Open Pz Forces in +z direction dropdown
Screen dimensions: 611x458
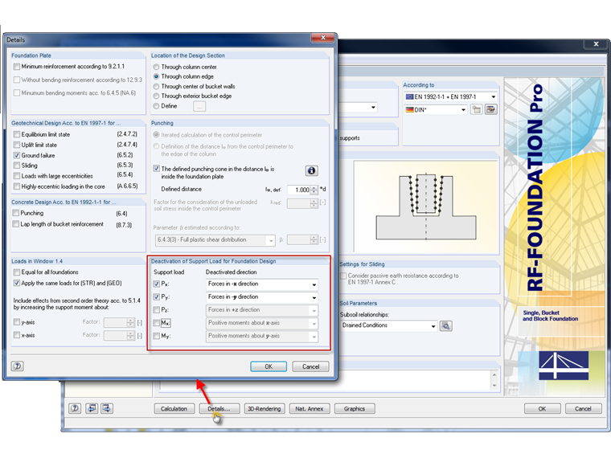click(x=262, y=310)
